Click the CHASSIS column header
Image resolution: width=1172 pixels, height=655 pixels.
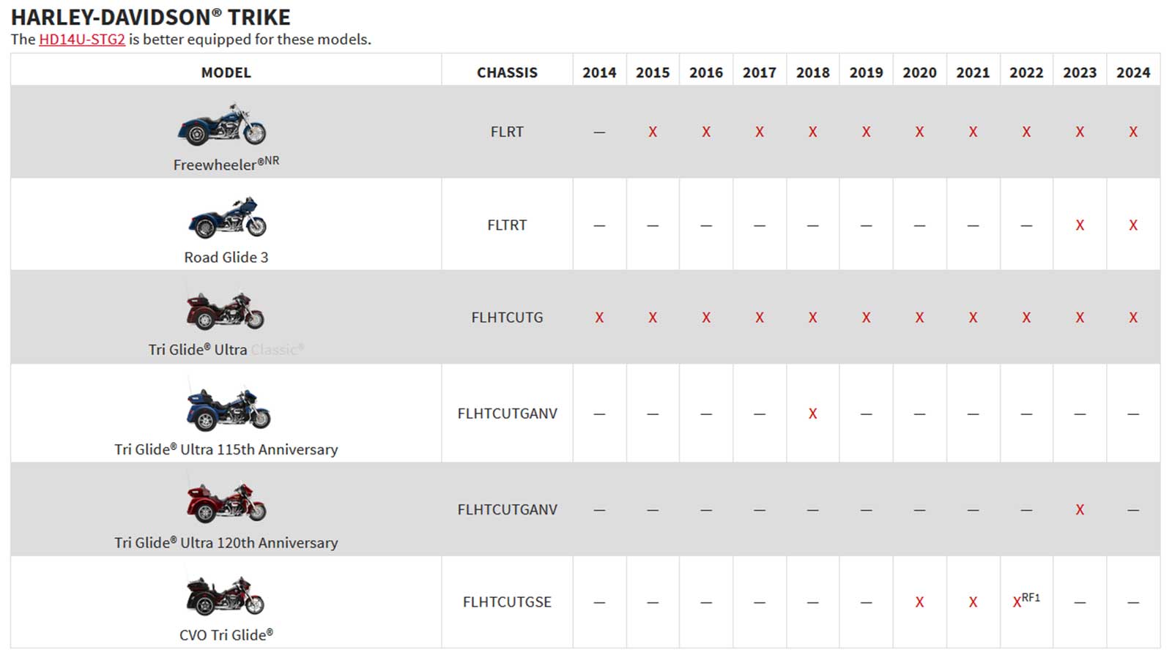tap(507, 72)
